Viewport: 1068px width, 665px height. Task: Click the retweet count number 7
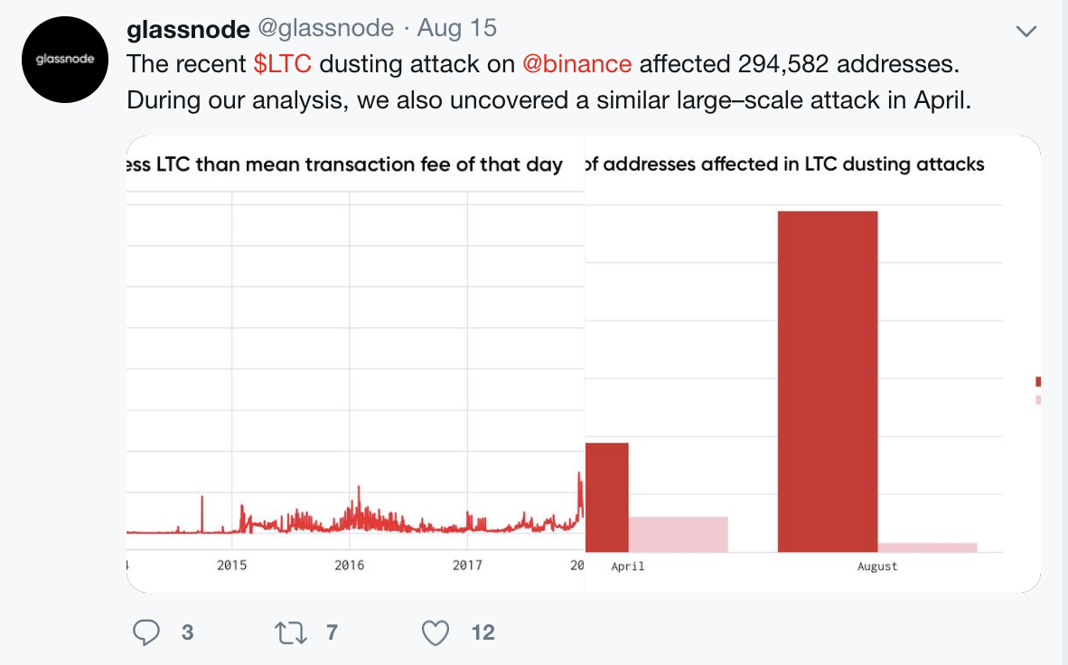332,632
